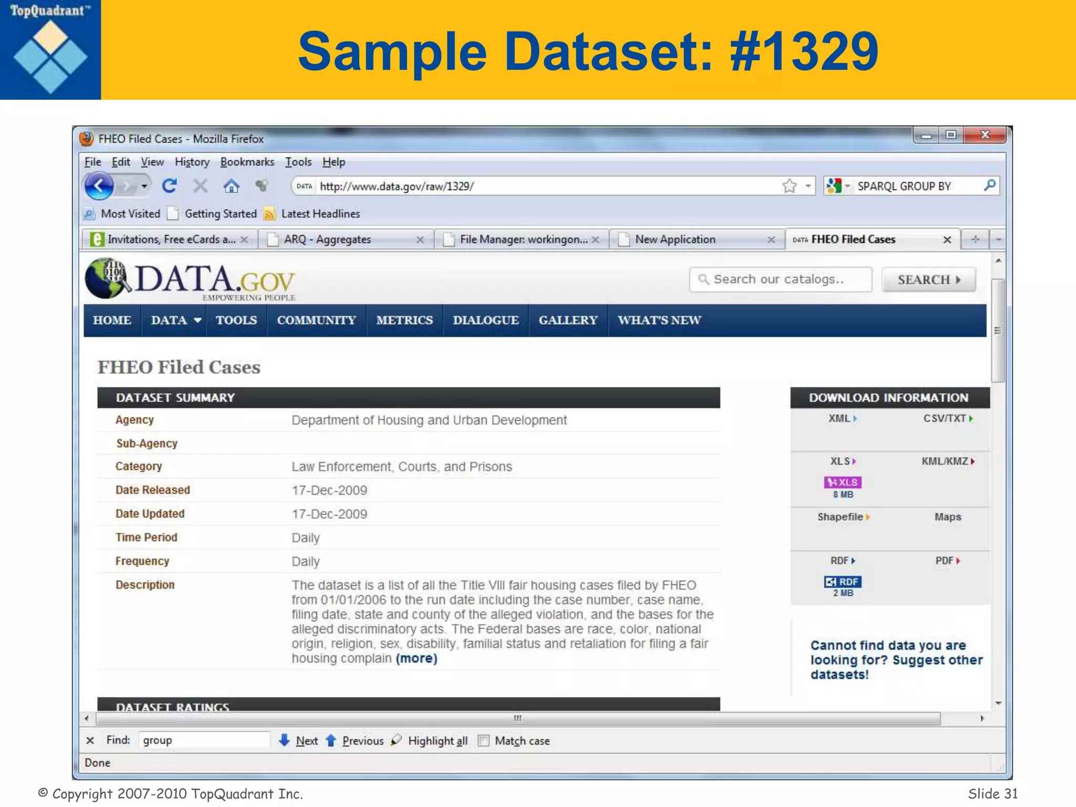Click the vertical page scrollbar
This screenshot has height=807, width=1076.
pos(998,331)
